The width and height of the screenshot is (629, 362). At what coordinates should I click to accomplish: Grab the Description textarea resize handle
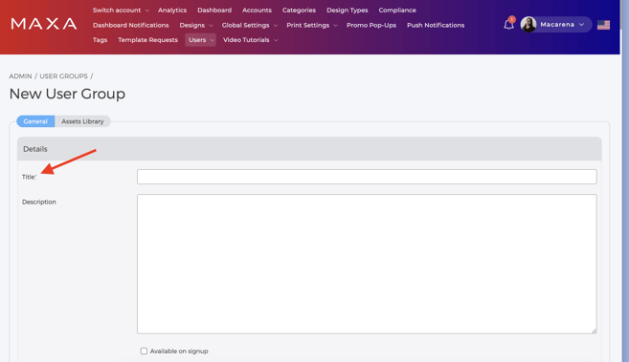[x=594, y=330]
